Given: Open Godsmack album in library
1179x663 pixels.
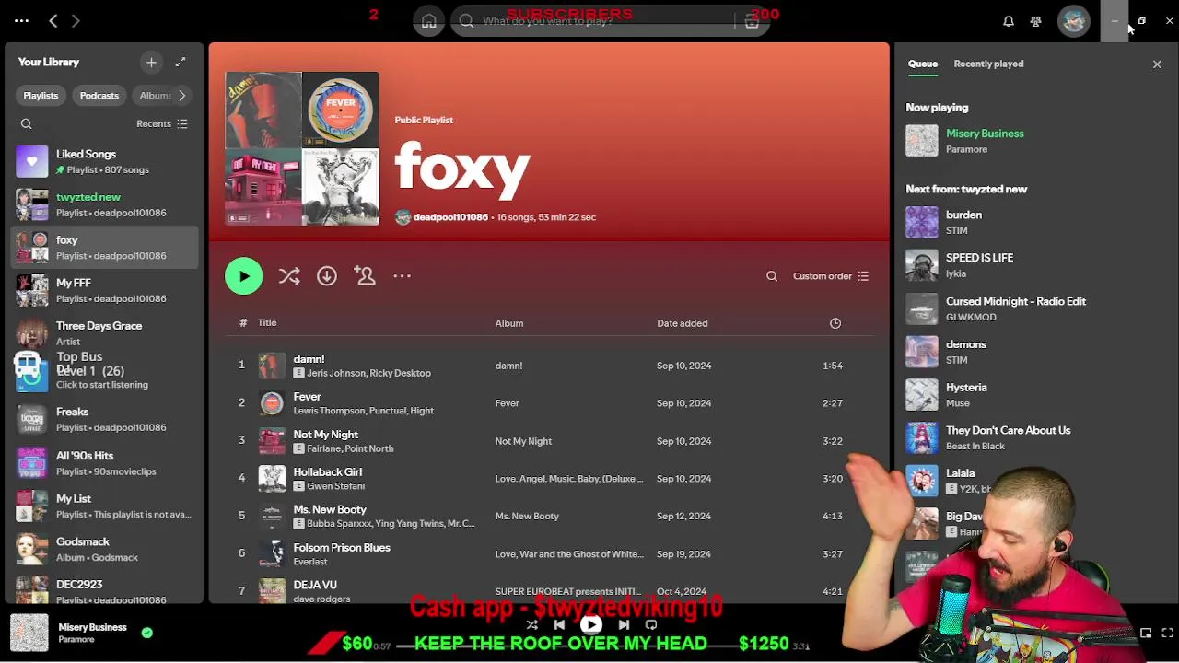Looking at the screenshot, I should click(105, 549).
